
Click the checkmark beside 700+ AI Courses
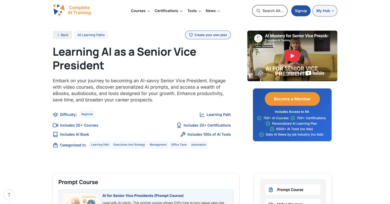(259, 118)
